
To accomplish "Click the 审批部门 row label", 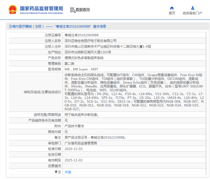I will click(x=54, y=143).
